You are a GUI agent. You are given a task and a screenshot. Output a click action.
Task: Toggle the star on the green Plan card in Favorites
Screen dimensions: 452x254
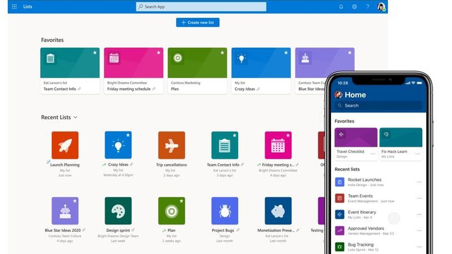222,53
